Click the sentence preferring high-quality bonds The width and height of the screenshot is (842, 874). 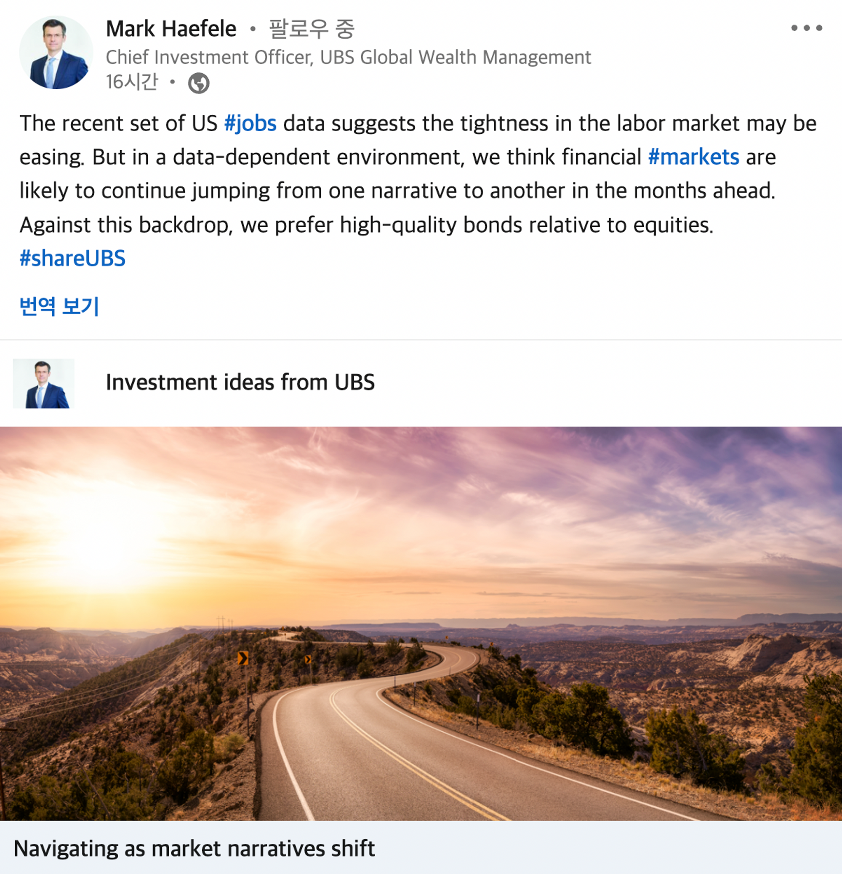coord(366,225)
